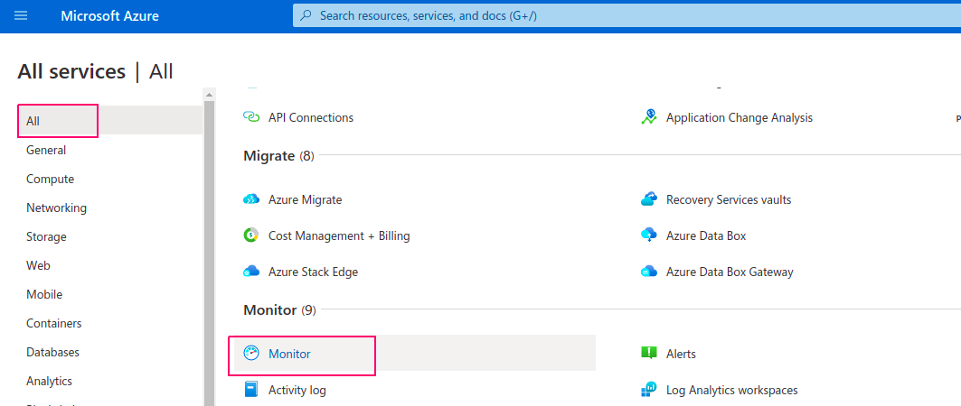Open Log Analytics workspaces
The height and width of the screenshot is (406, 961).
(731, 390)
